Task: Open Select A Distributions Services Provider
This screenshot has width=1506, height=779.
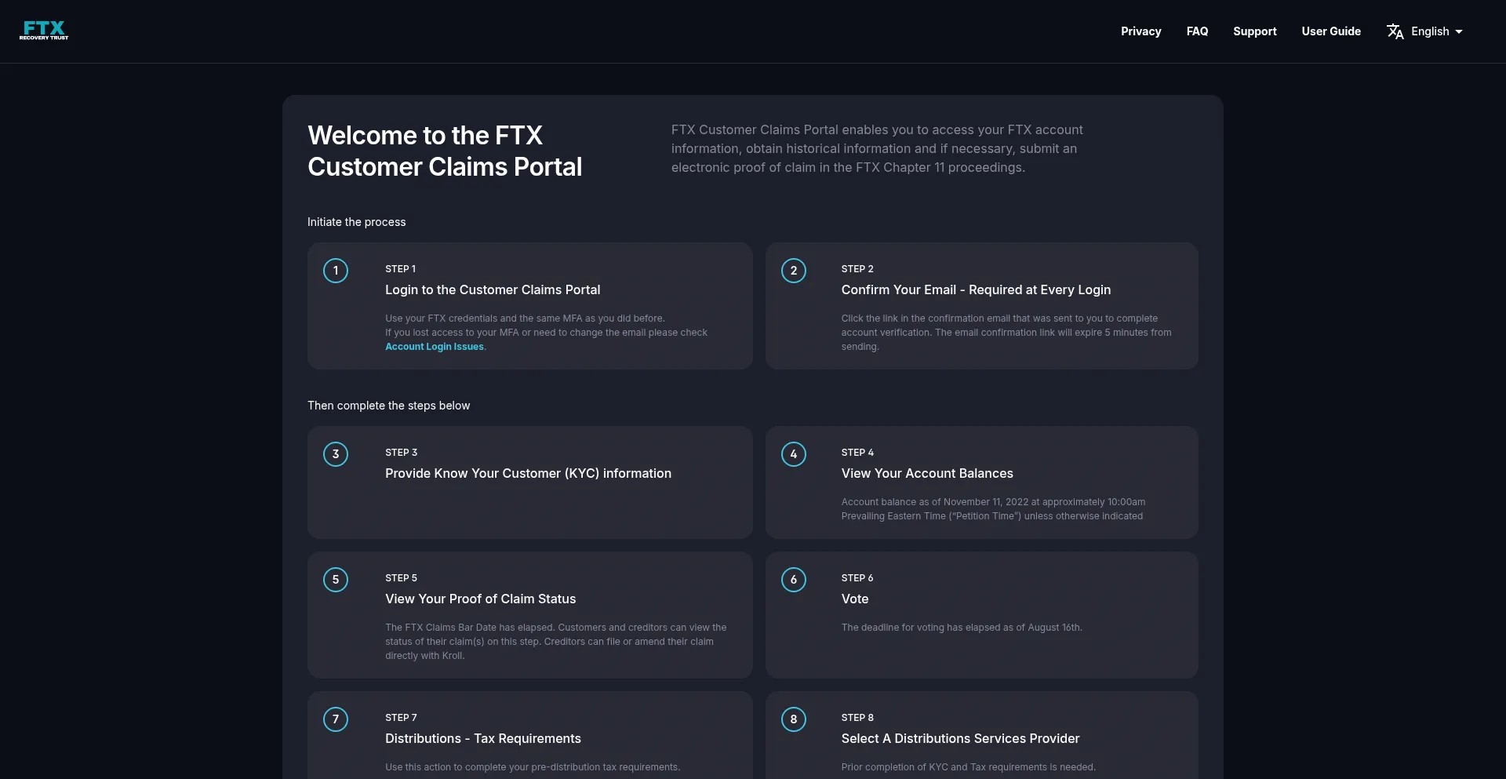Action: (x=960, y=738)
